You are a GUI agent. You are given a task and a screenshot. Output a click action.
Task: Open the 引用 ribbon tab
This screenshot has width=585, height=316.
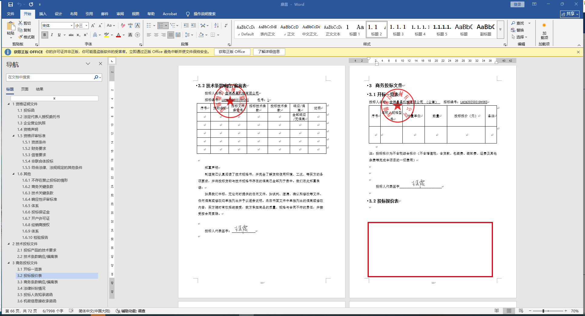click(89, 14)
